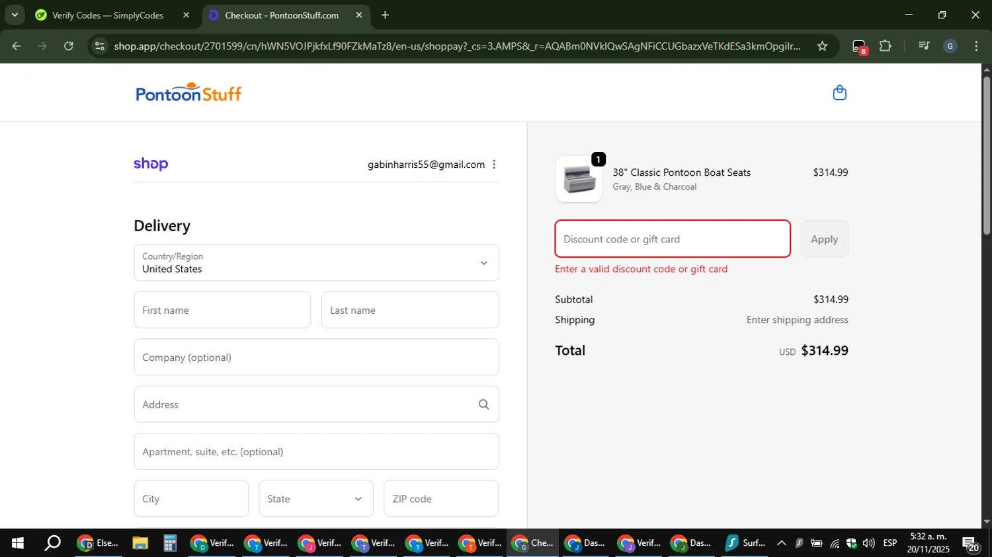
Task: Click the Shop Pay logo
Action: click(x=151, y=164)
